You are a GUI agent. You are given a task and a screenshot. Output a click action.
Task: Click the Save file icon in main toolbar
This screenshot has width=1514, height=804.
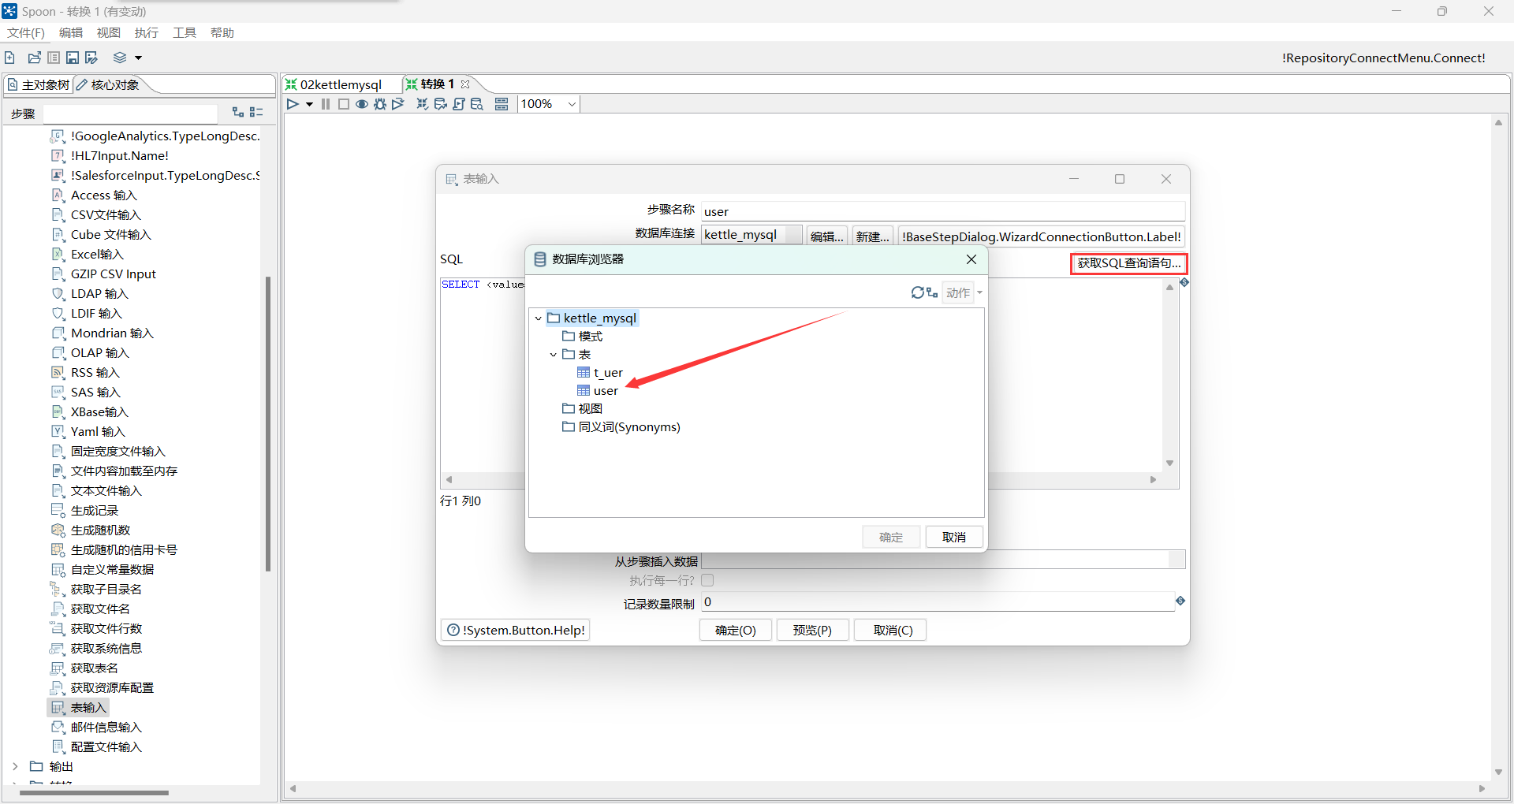point(73,58)
